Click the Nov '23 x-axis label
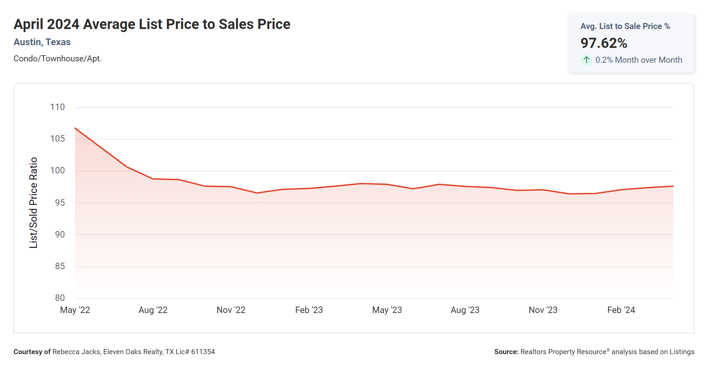This screenshot has height=371, width=708. click(x=543, y=310)
